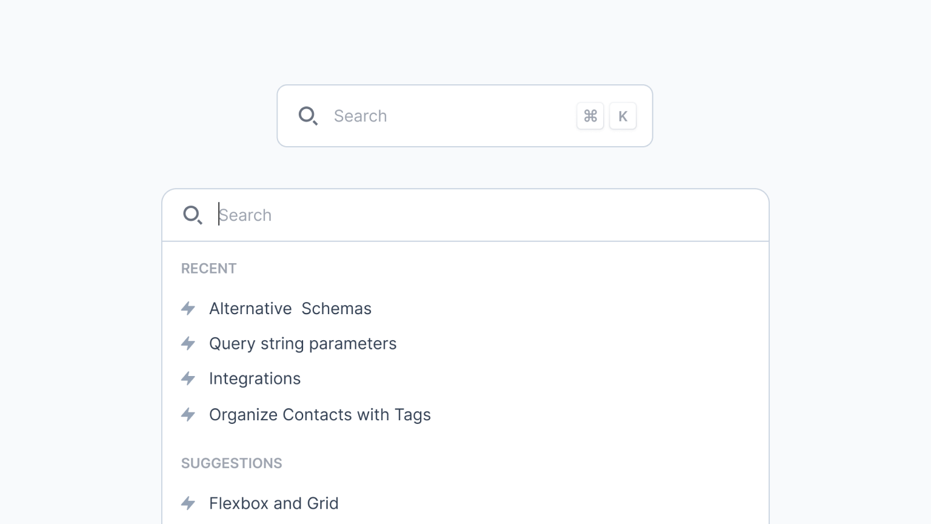Viewport: 931px width, 524px height.
Task: Select the Flexbox and Grid suggestion
Action: pyautogui.click(x=273, y=503)
